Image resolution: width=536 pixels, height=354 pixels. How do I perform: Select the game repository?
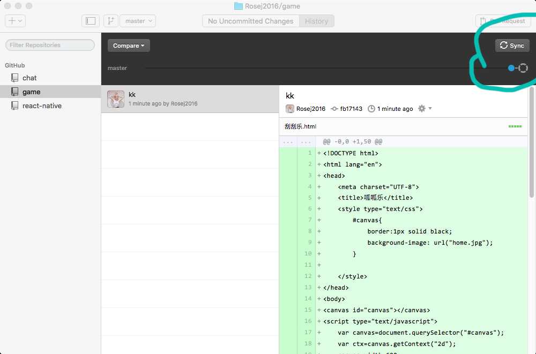point(50,92)
